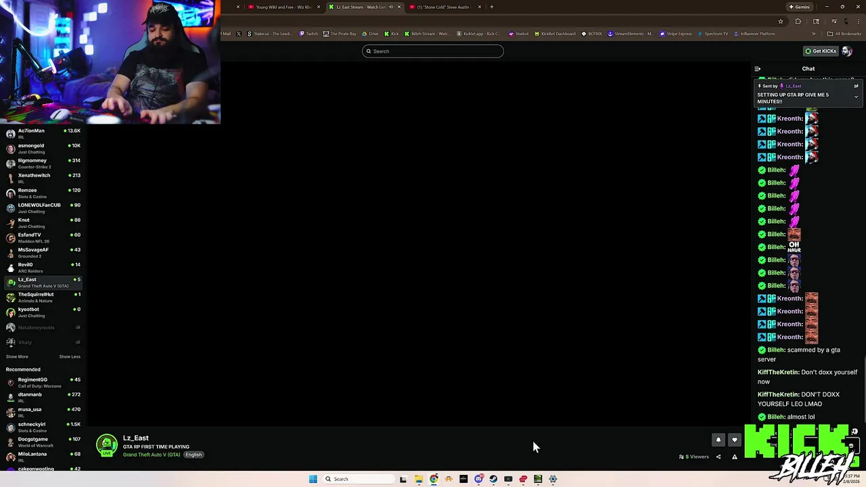Open EsfandTV channel in sidebar
This screenshot has height=487, width=866.
[x=42, y=237]
